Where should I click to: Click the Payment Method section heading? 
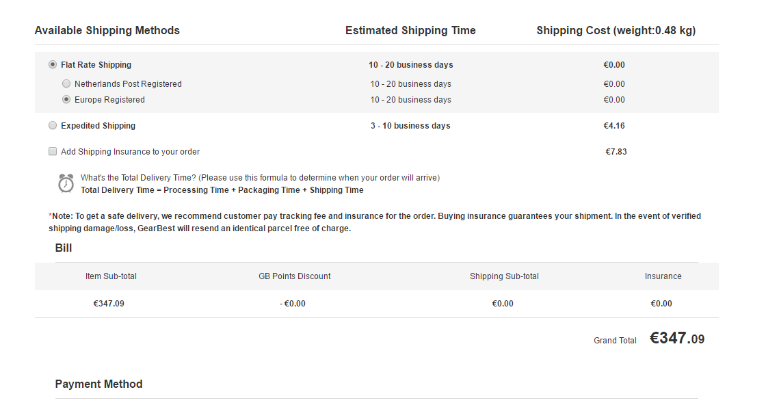98,384
